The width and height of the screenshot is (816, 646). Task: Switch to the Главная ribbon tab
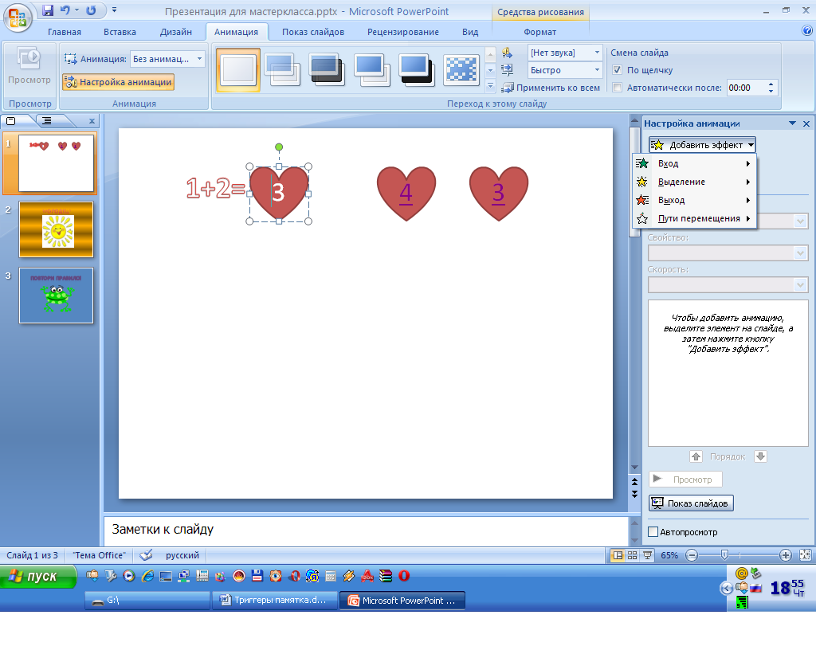[x=65, y=32]
